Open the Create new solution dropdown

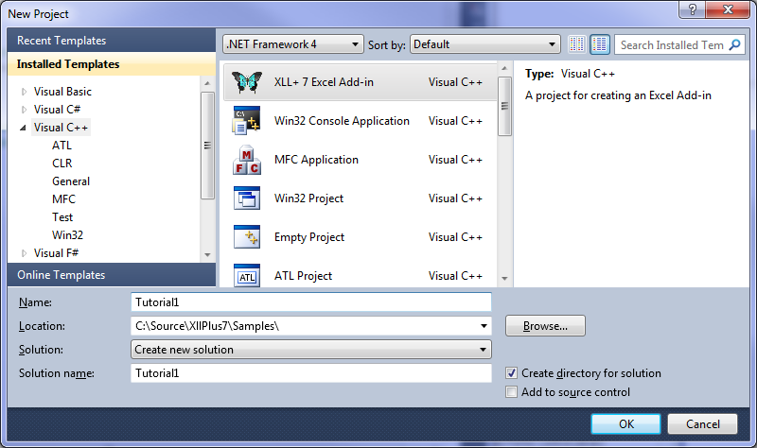(311, 349)
